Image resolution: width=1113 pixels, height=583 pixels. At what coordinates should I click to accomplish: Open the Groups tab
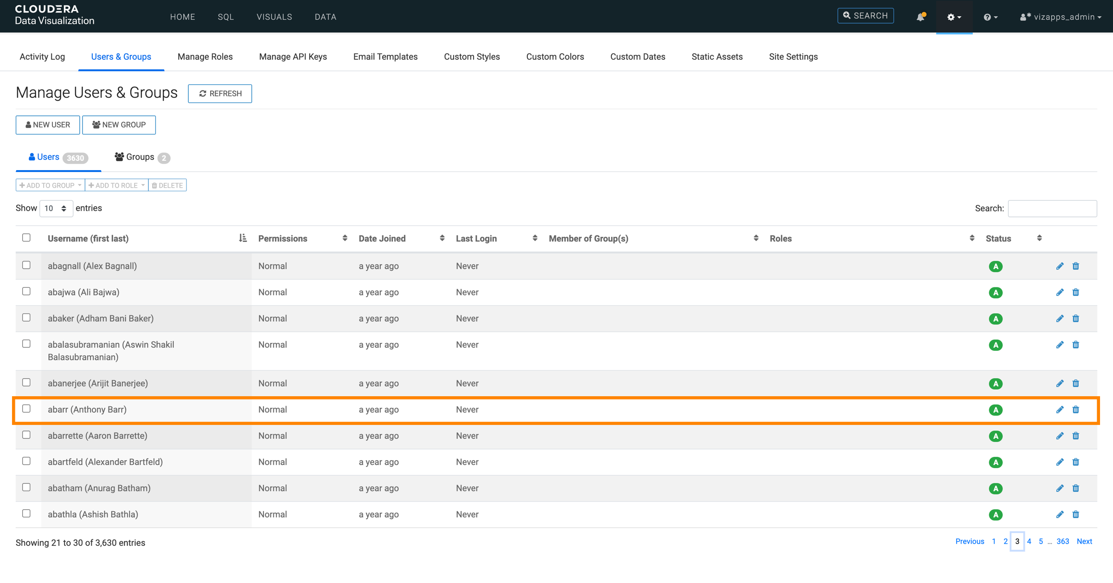click(x=140, y=157)
